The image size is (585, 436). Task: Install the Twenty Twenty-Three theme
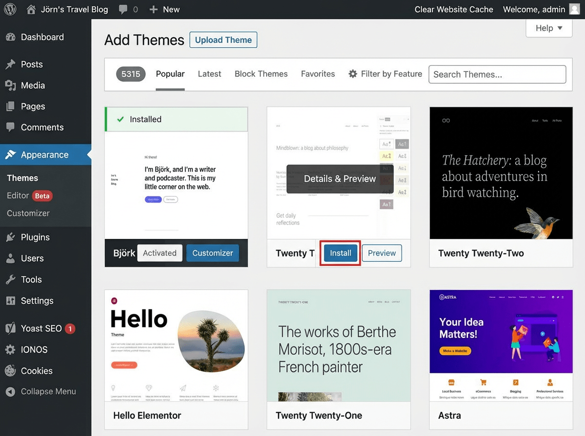click(x=340, y=253)
